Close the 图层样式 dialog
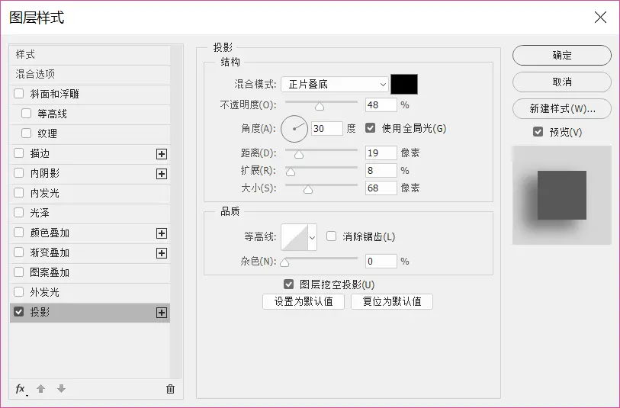Image resolution: width=620 pixels, height=408 pixels. tap(600, 17)
